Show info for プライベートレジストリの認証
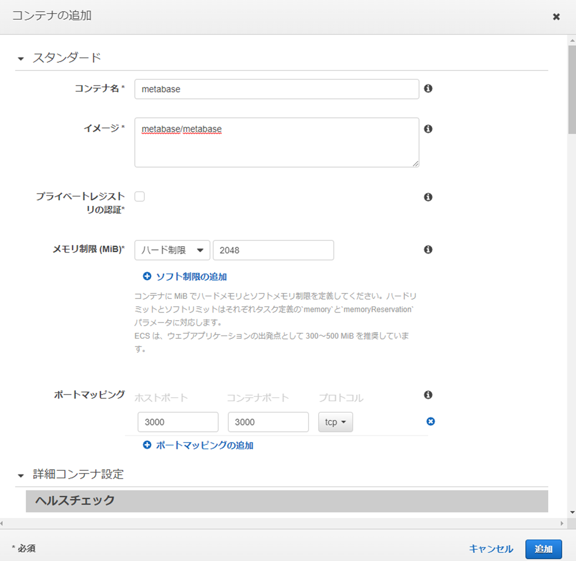 point(428,197)
